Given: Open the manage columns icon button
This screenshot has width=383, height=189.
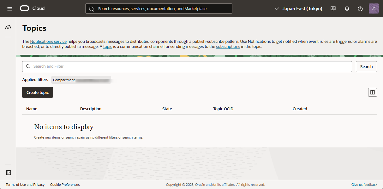Looking at the screenshot, I should pyautogui.click(x=372, y=92).
